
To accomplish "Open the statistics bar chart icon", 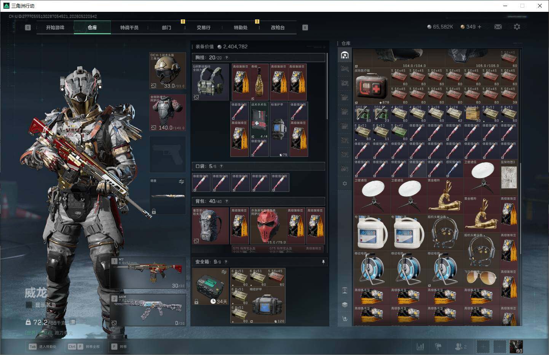I will click(x=420, y=347).
